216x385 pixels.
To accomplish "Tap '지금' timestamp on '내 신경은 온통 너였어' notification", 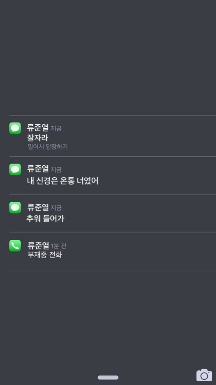I will coord(56,170).
